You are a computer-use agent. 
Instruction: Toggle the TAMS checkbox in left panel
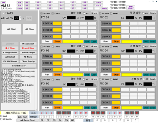coord(3,13)
